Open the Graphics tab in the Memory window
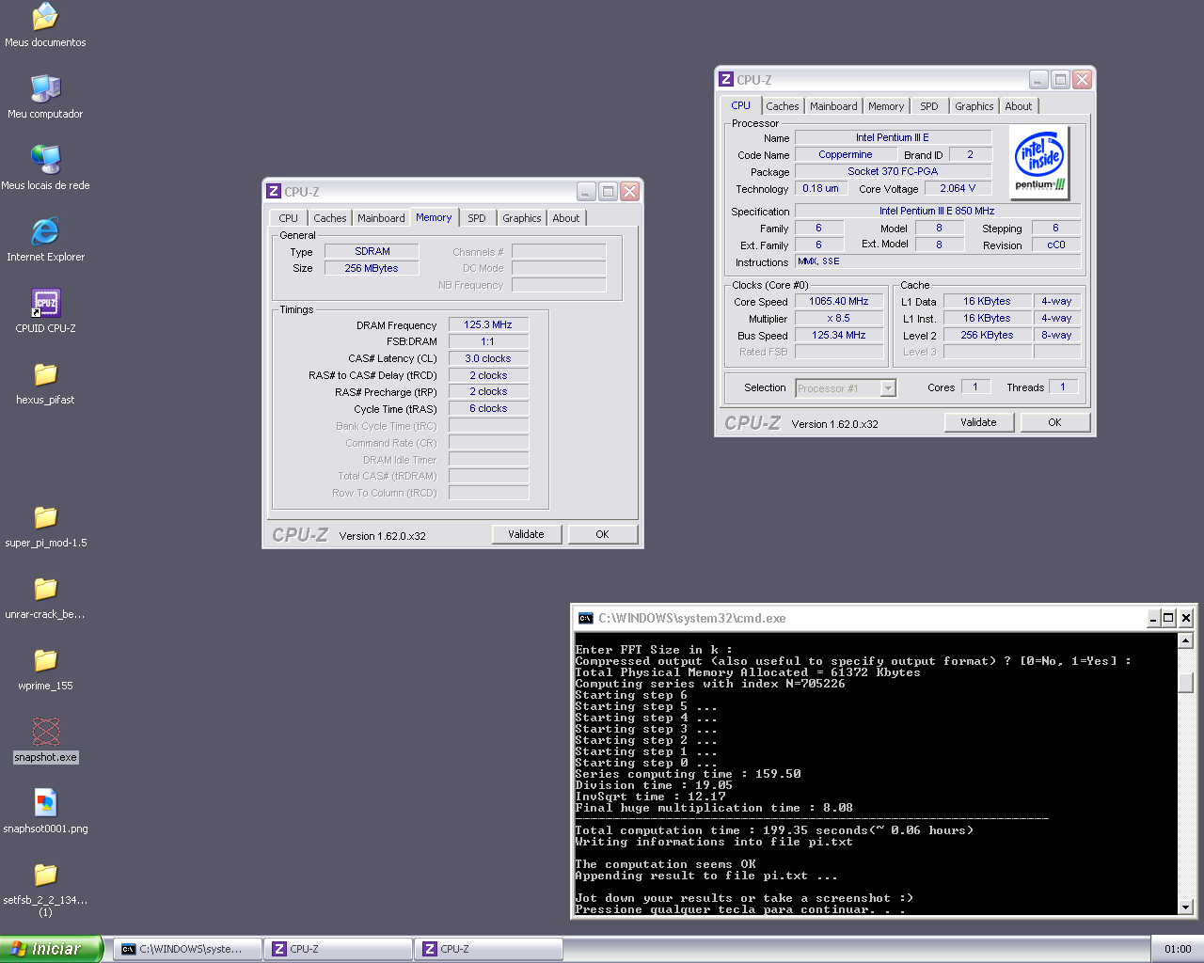 [x=522, y=218]
